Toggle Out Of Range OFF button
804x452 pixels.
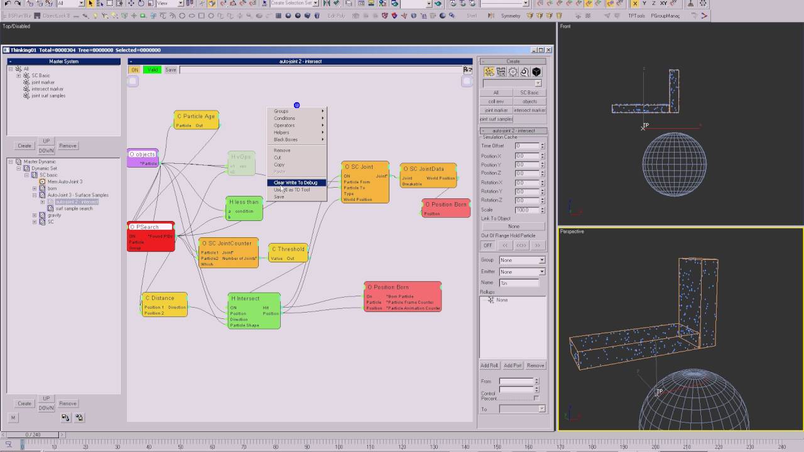[487, 245]
